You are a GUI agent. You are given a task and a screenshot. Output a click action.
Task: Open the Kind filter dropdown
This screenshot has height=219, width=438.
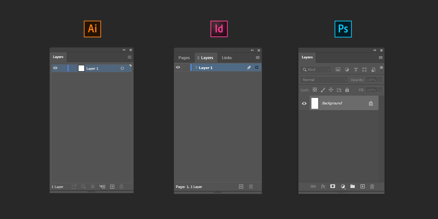(x=316, y=69)
